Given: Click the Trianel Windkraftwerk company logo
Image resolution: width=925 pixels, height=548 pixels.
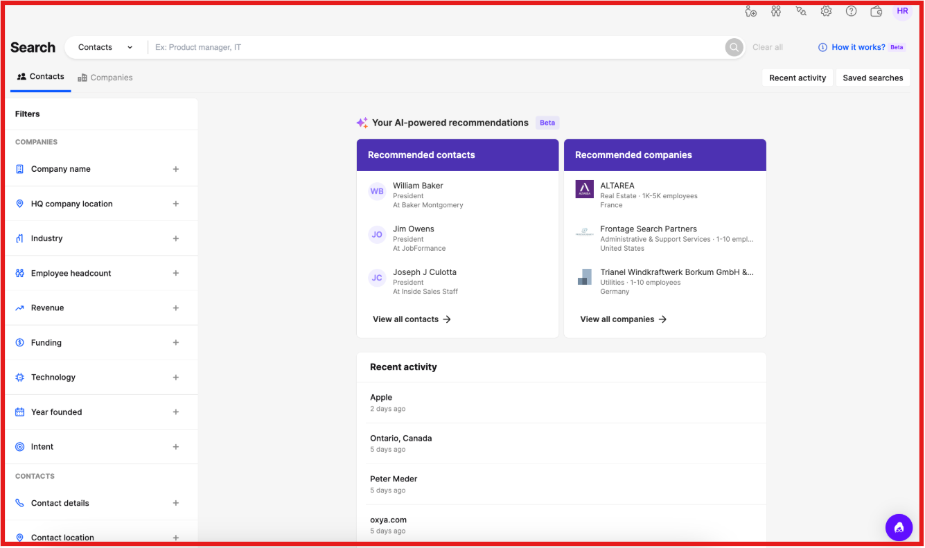Looking at the screenshot, I should coord(584,277).
